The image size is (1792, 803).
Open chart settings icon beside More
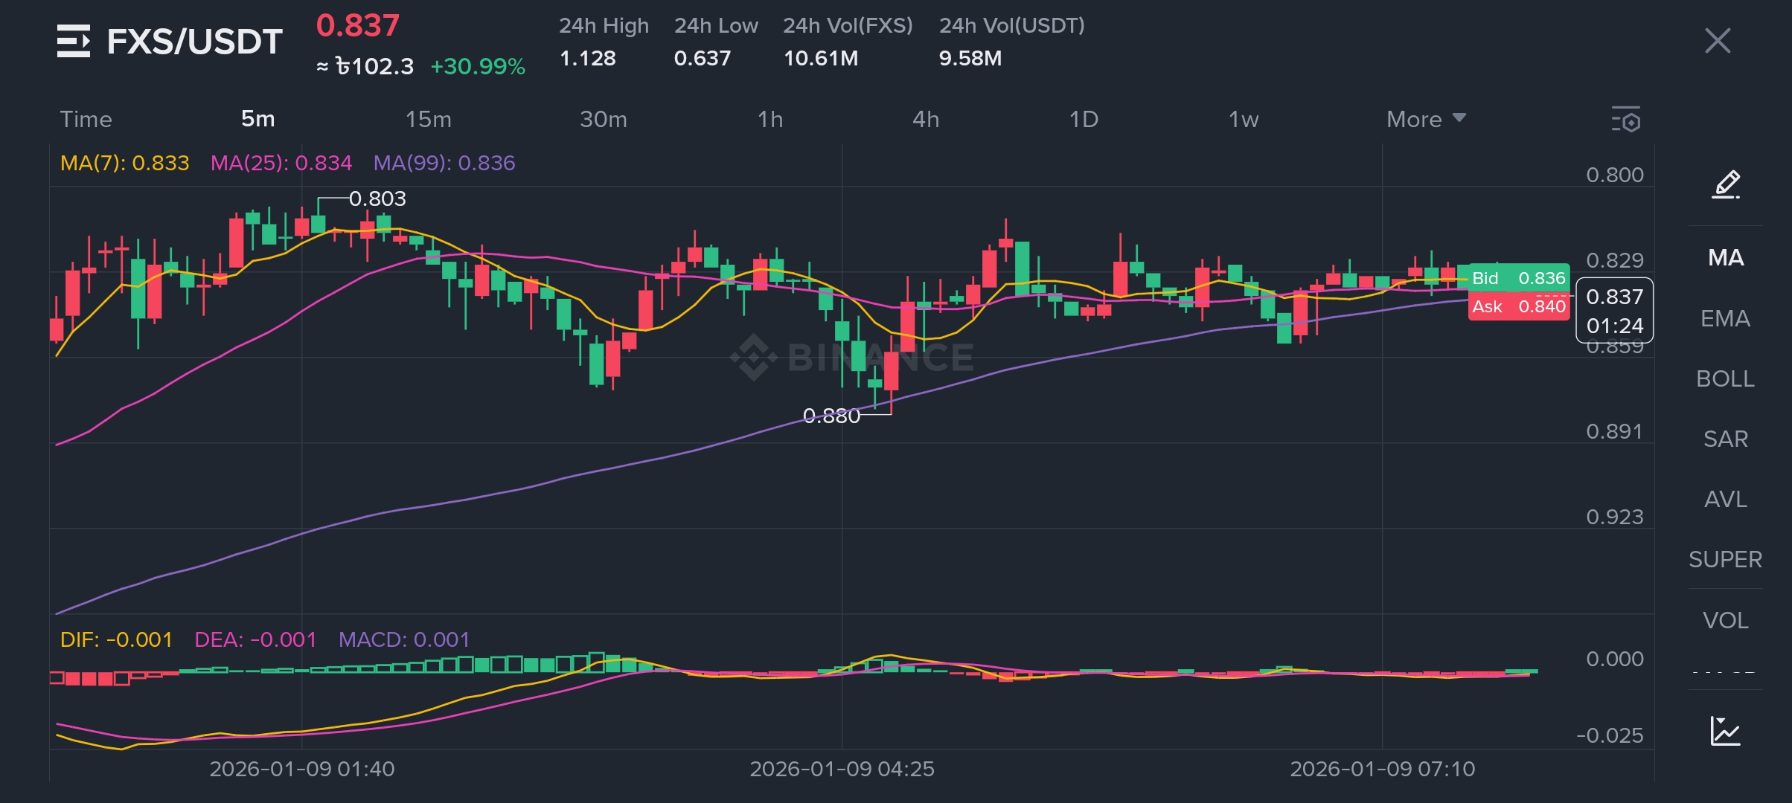(1626, 120)
